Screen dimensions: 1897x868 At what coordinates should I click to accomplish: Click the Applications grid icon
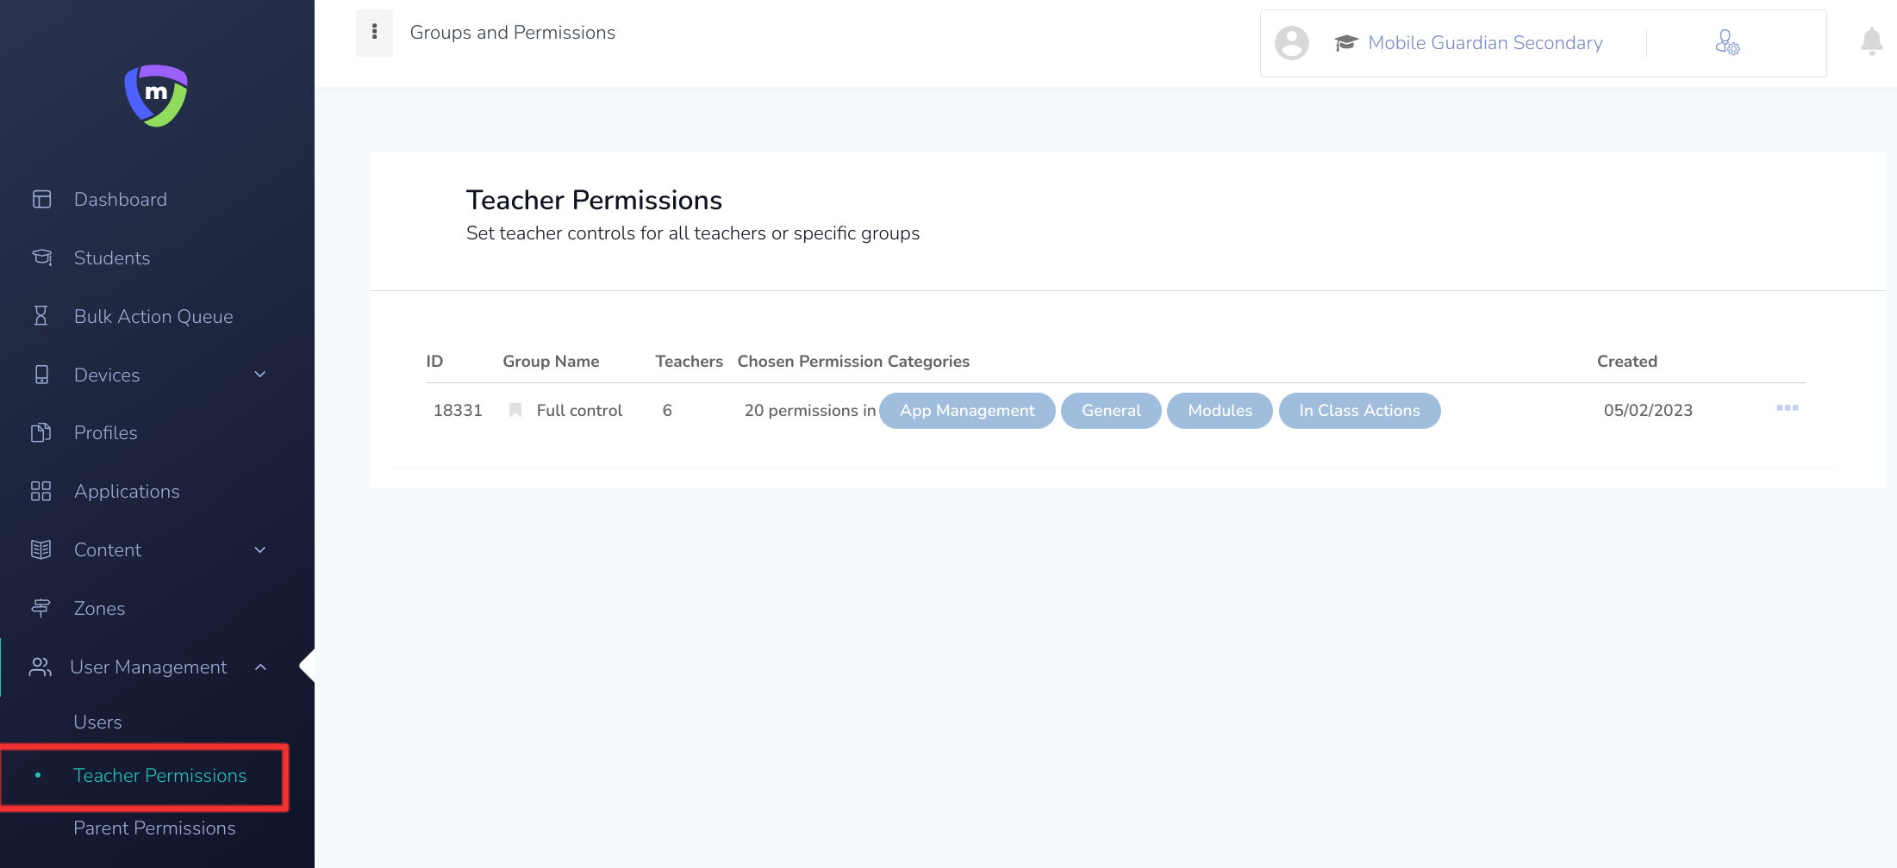pos(41,491)
